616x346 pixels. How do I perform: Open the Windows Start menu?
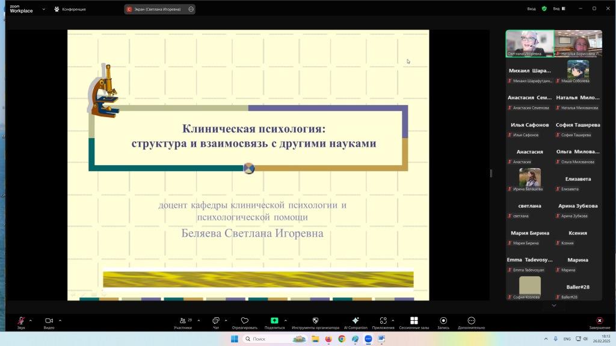click(235, 339)
